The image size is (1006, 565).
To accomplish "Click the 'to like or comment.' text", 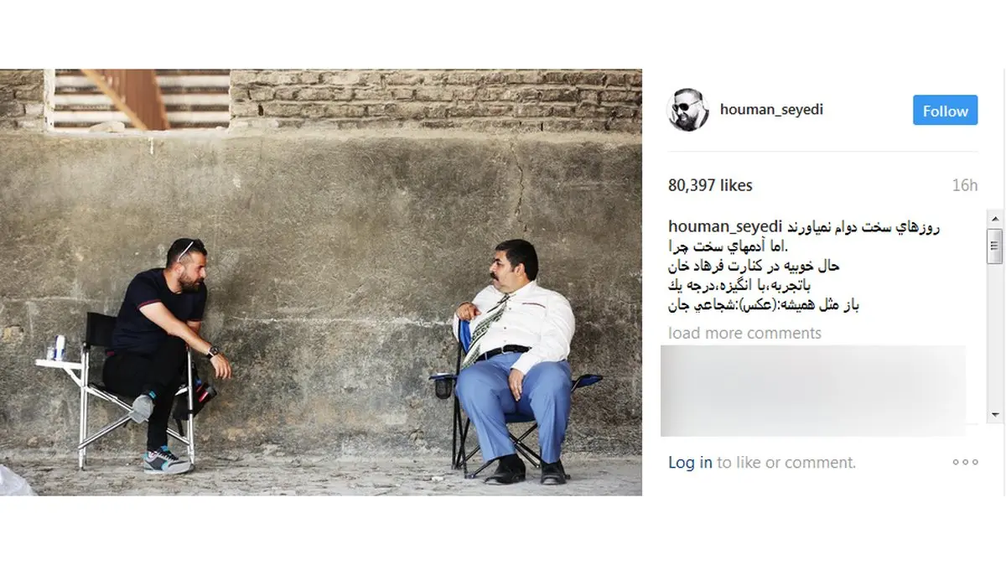I will tap(786, 462).
